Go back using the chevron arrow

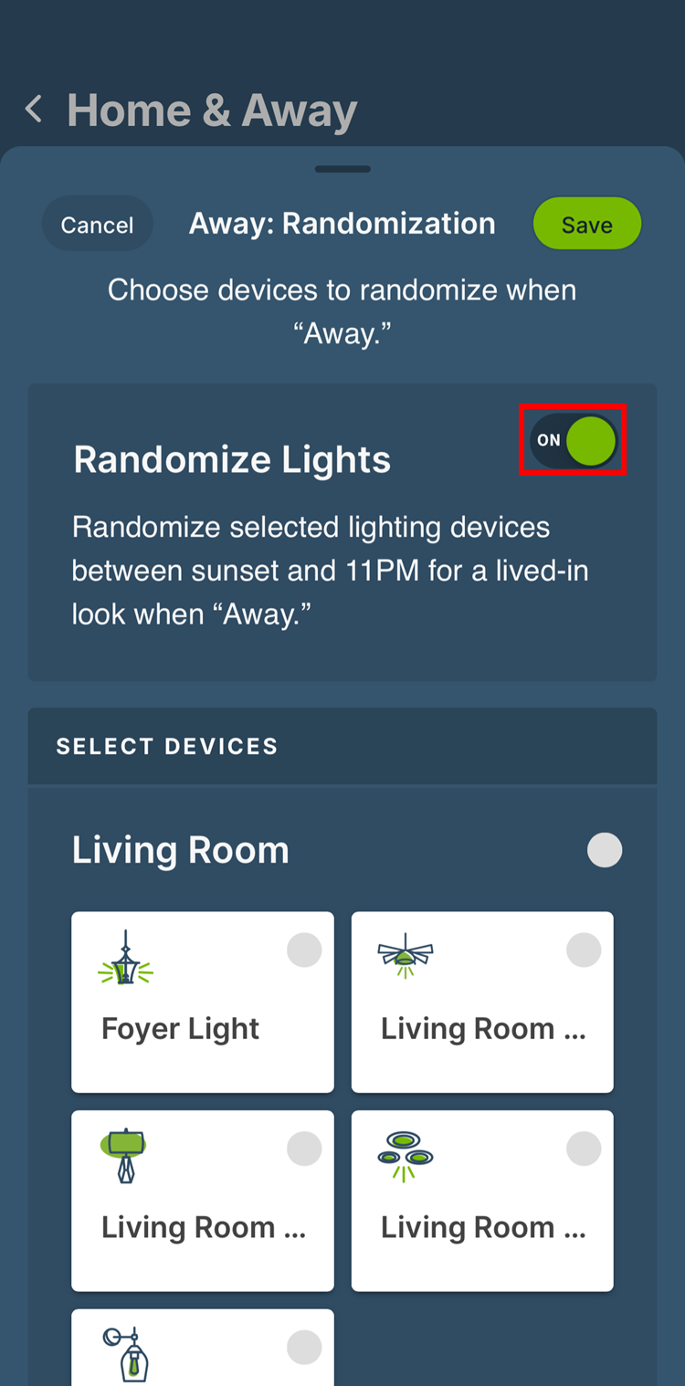point(34,110)
